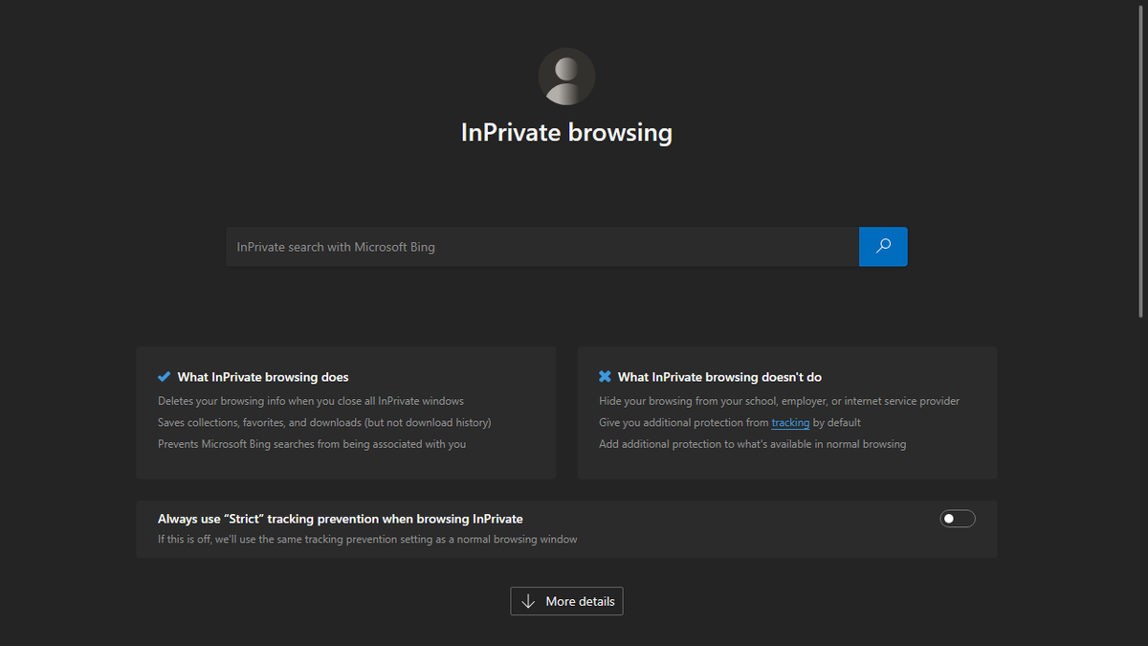Enable the "Always use Strict tracking prevention" switch

[x=957, y=518]
